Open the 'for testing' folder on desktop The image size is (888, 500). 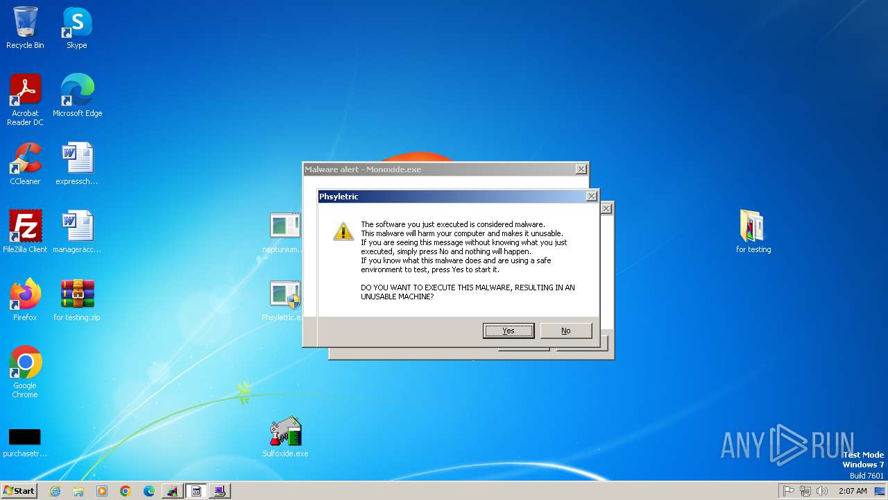click(x=753, y=232)
